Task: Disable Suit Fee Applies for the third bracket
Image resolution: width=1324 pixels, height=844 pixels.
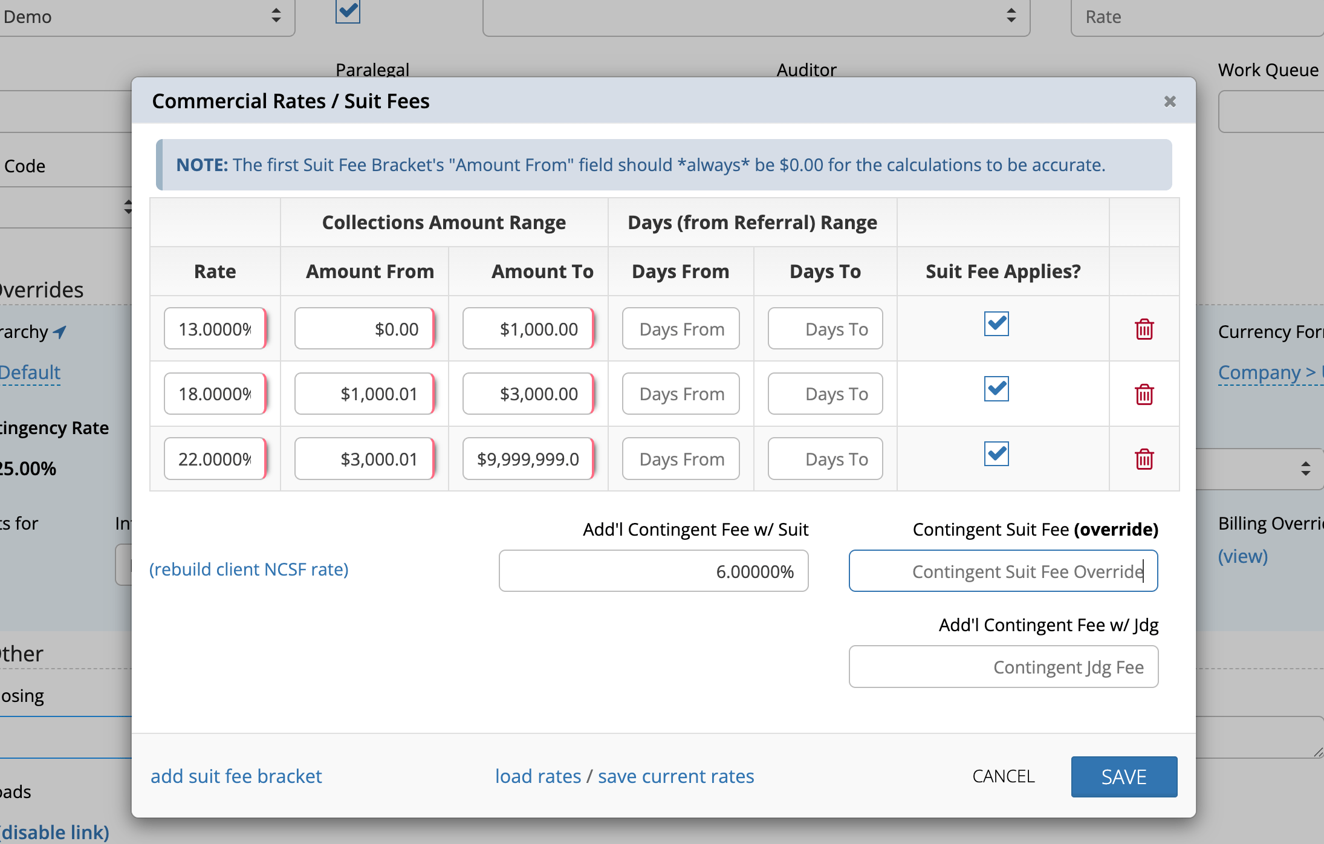Action: coord(995,453)
